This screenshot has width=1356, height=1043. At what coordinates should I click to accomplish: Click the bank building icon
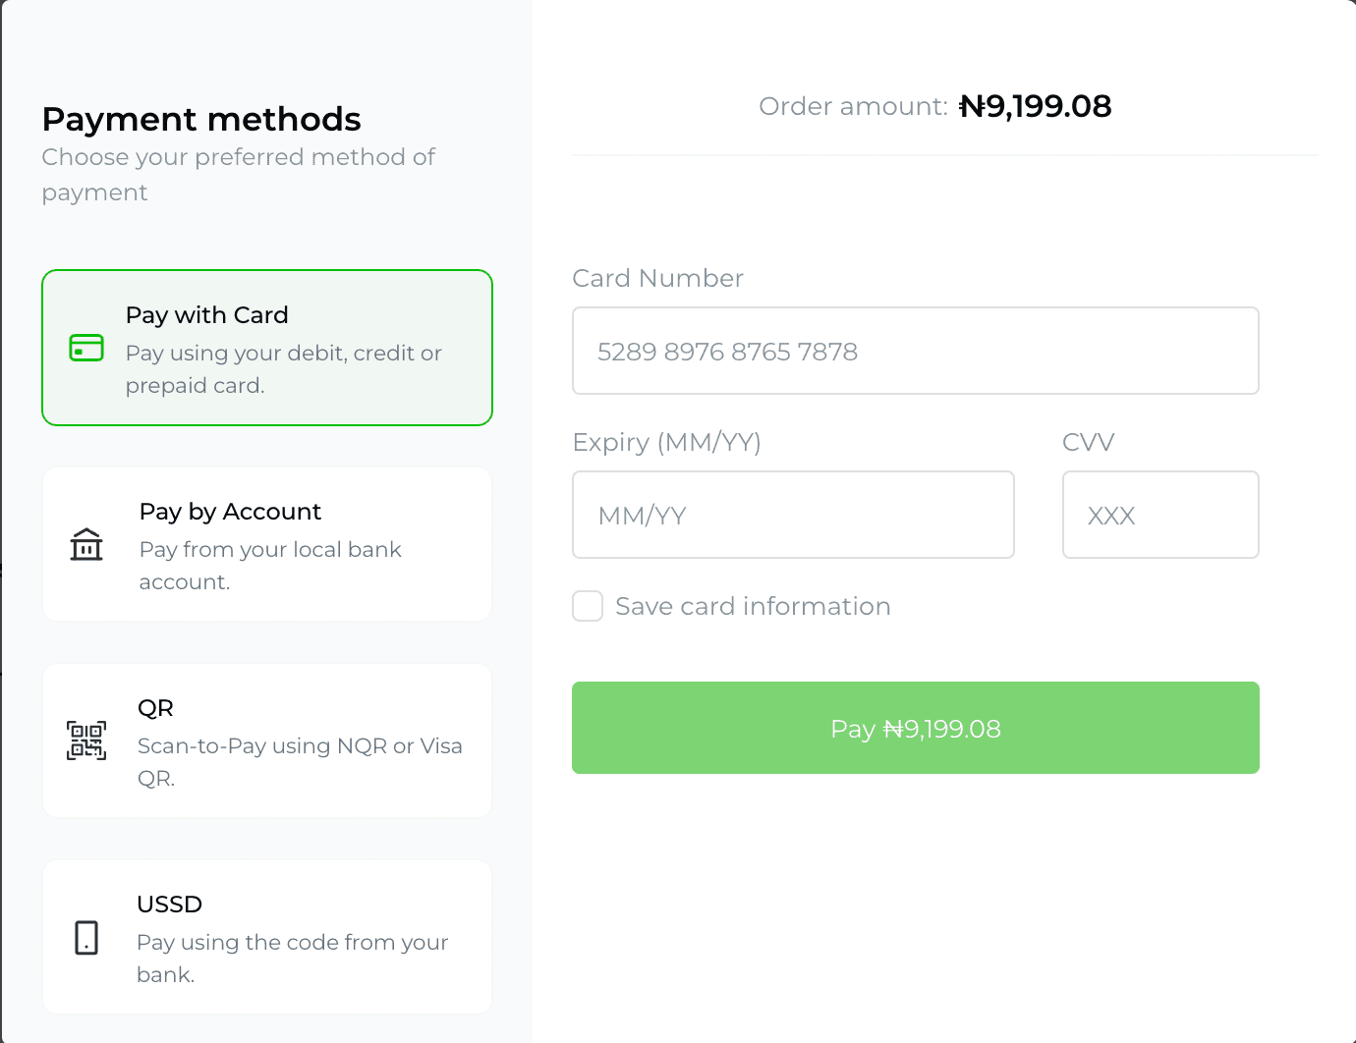coord(86,544)
